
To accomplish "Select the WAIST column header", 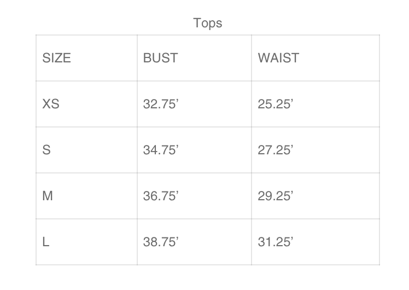I will point(278,58).
